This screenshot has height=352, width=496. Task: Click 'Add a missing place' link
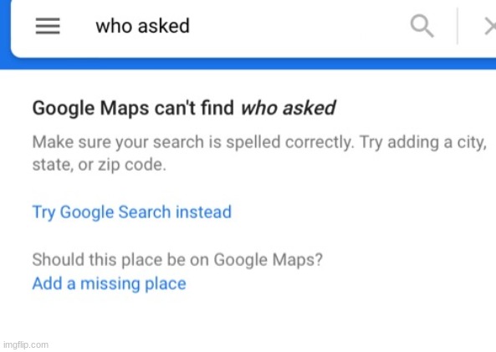coord(109,283)
